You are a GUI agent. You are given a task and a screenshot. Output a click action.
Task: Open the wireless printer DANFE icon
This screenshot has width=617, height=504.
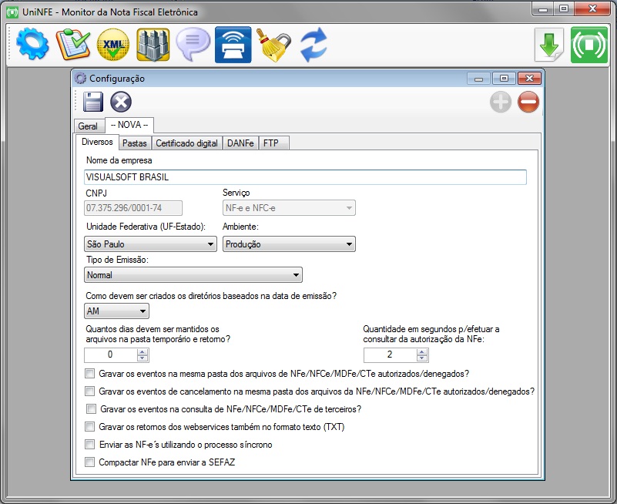click(x=233, y=45)
